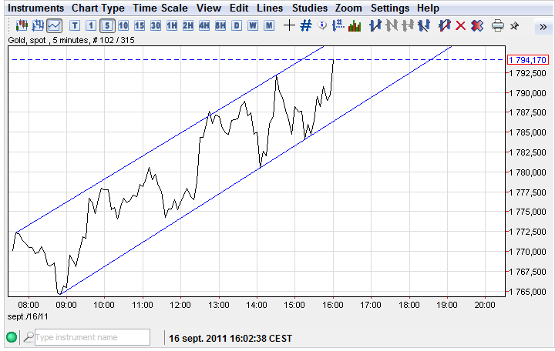
Task: Open the Instruments menu
Action: 36,8
